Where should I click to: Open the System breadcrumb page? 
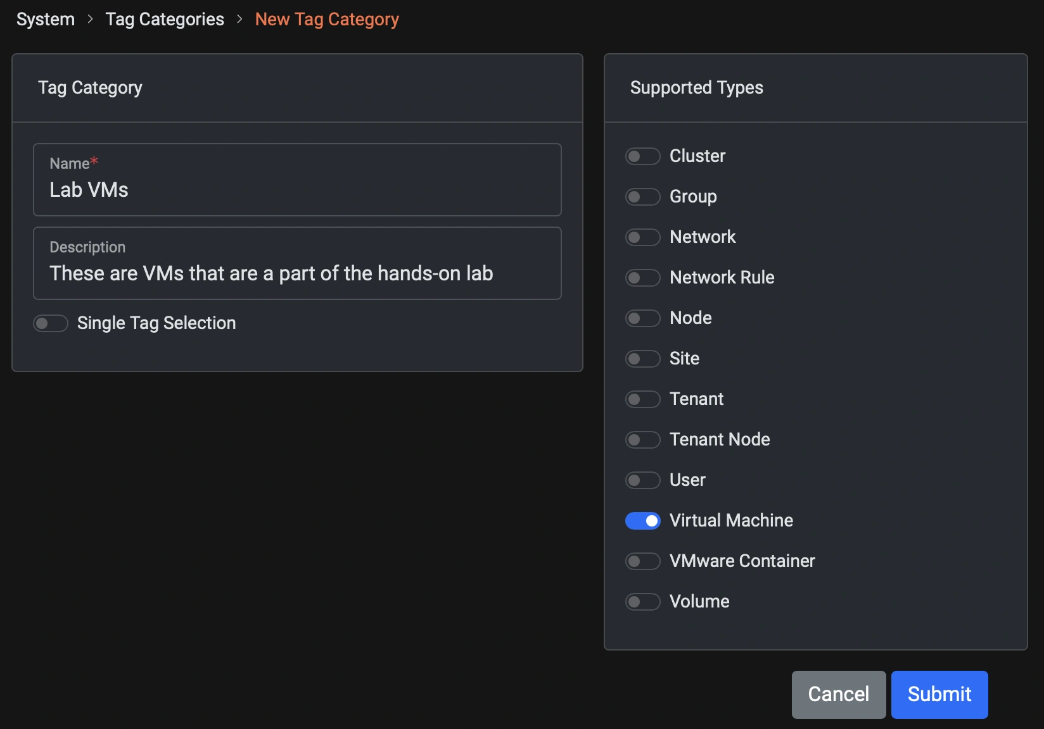44,19
